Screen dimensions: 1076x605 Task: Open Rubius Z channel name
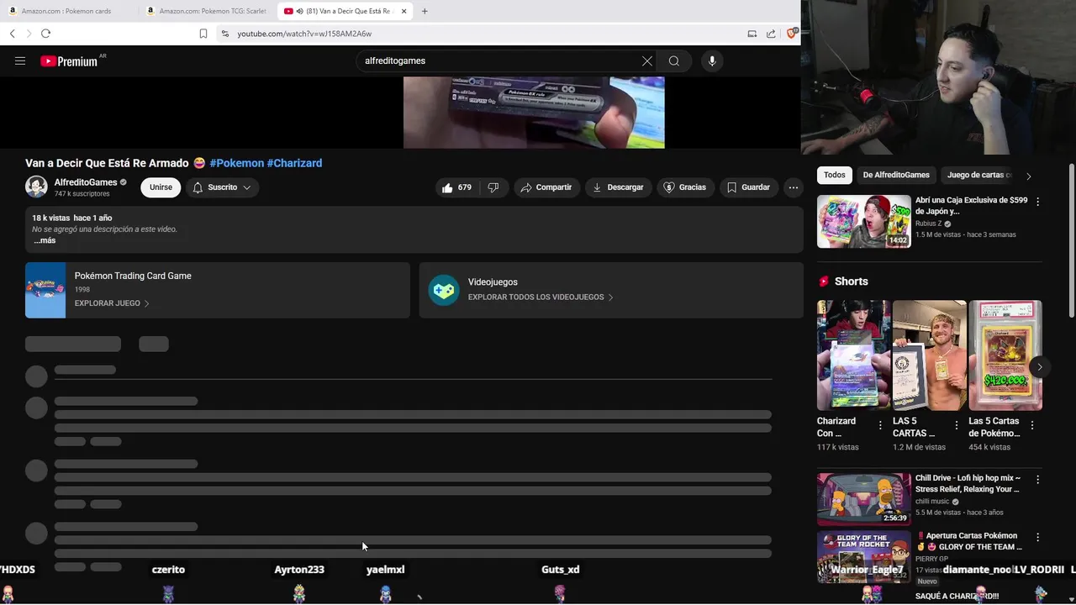(928, 224)
